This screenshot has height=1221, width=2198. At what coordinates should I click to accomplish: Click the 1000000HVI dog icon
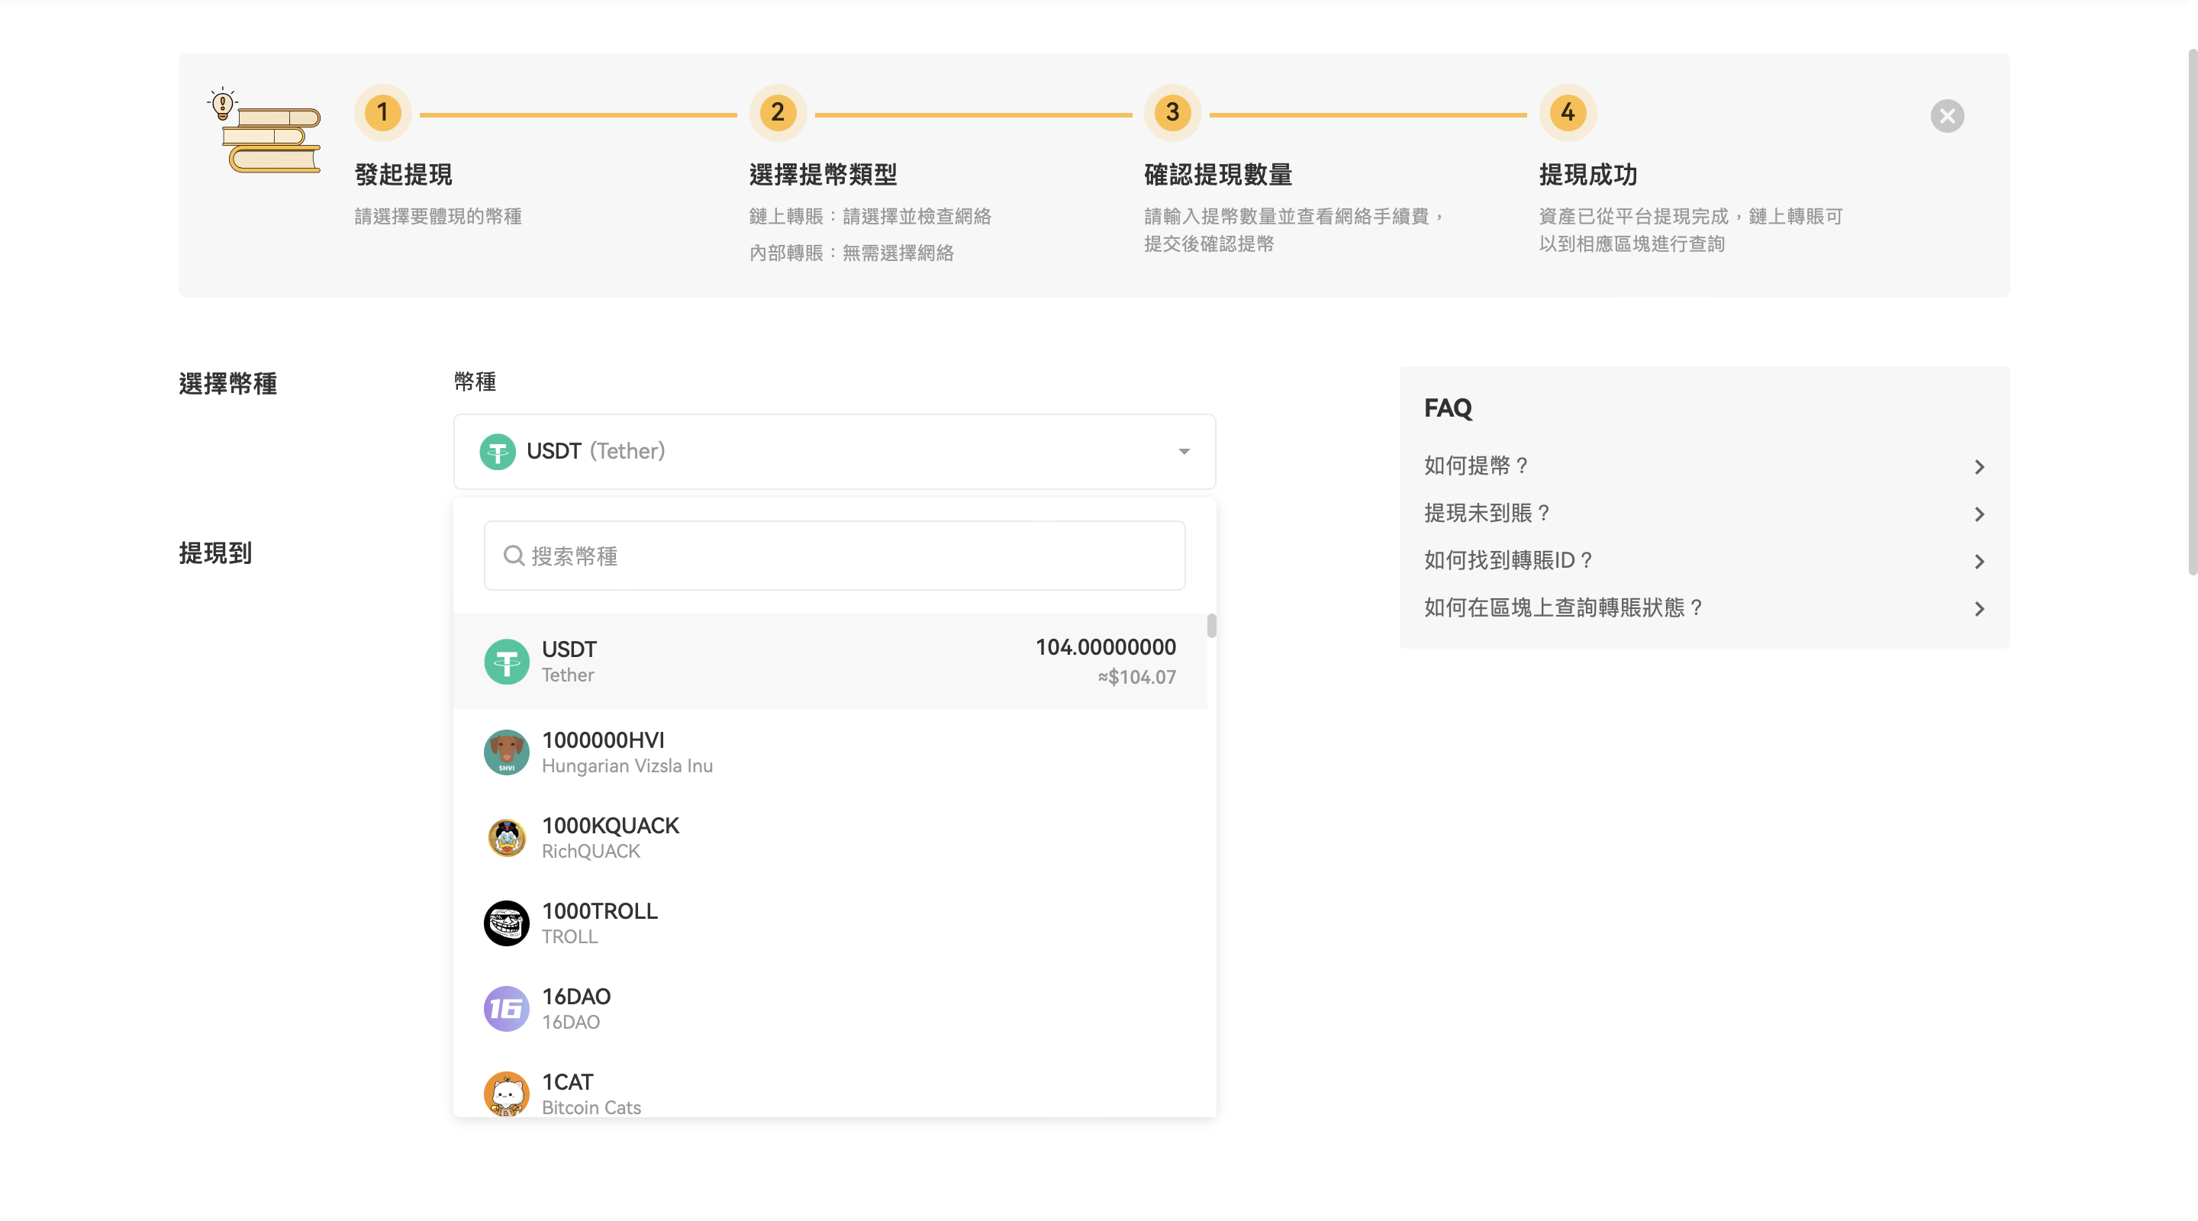[x=507, y=752]
